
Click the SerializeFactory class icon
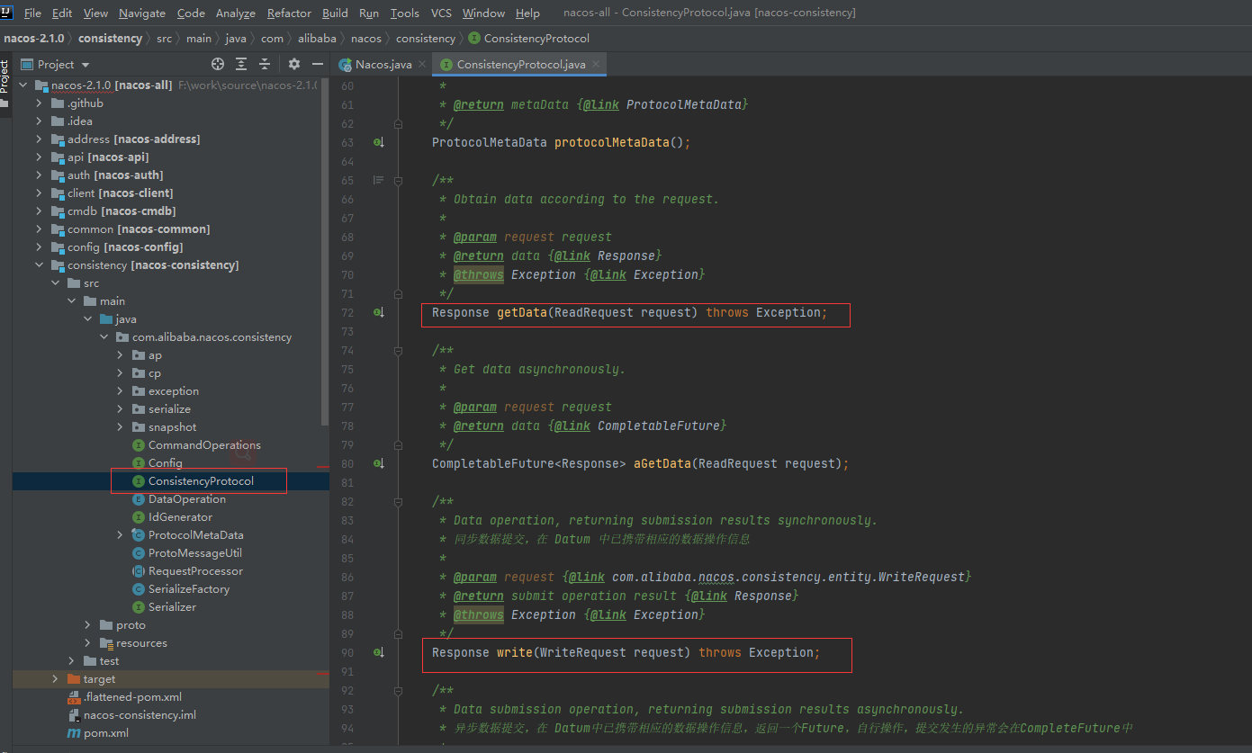point(139,589)
